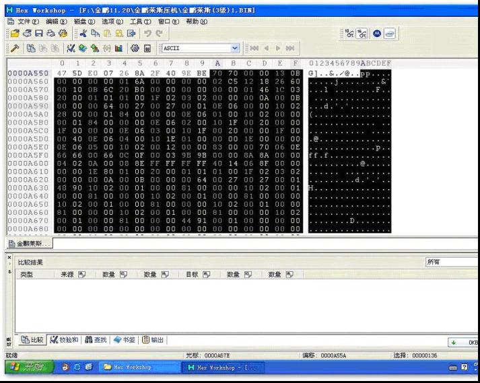This screenshot has height=383, width=480.
Task: Close the compare results panel with X
Action: 9,258
